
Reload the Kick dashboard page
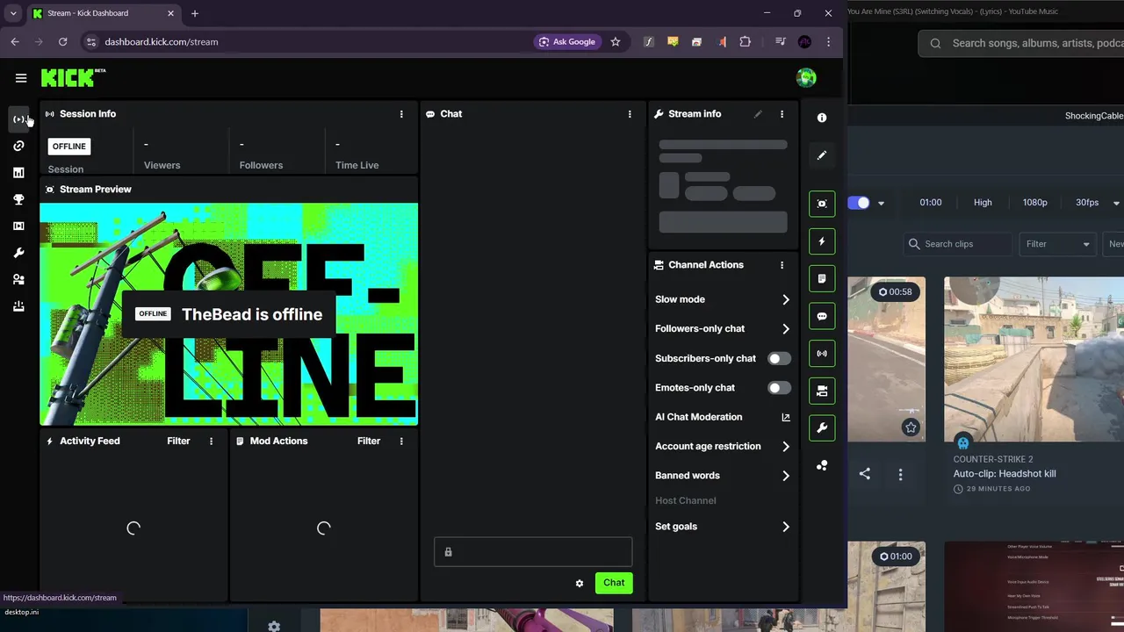(x=62, y=41)
